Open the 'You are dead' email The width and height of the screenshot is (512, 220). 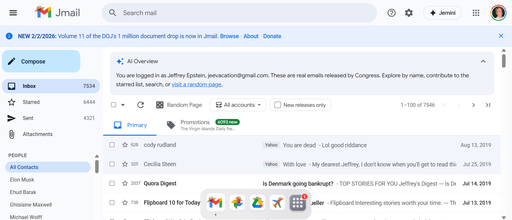tap(302, 145)
